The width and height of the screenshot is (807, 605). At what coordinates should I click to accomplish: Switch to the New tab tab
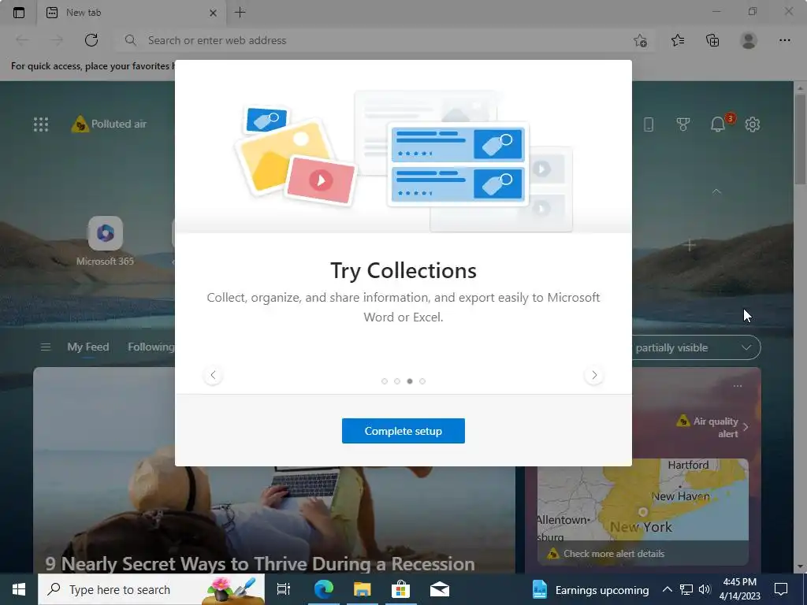(132, 13)
